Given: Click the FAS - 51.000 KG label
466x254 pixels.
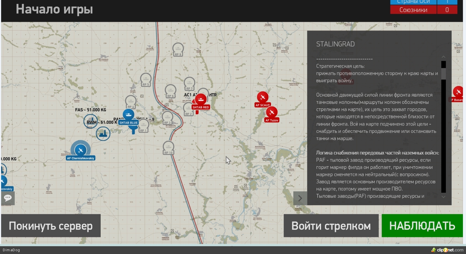Looking at the screenshot, I should pyautogui.click(x=91, y=110).
